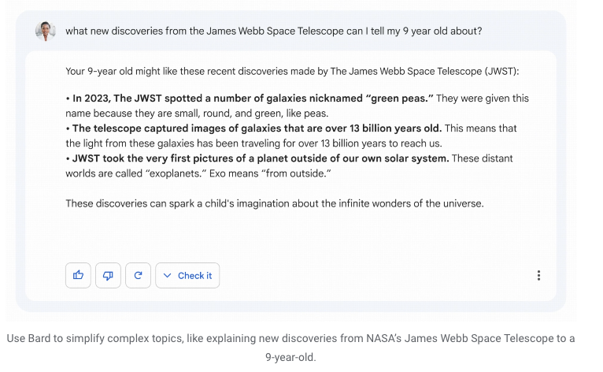Expand the chevron on Check it

[x=168, y=276]
